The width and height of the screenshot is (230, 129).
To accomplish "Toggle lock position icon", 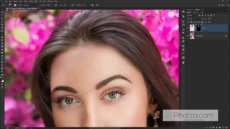I will click(x=197, y=22).
